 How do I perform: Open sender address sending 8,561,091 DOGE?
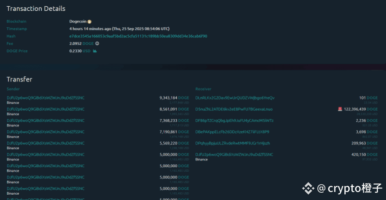click(x=45, y=109)
